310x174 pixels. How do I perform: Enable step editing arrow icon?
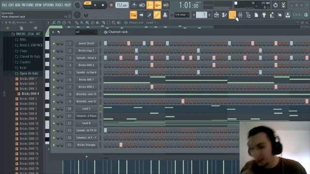141,15
